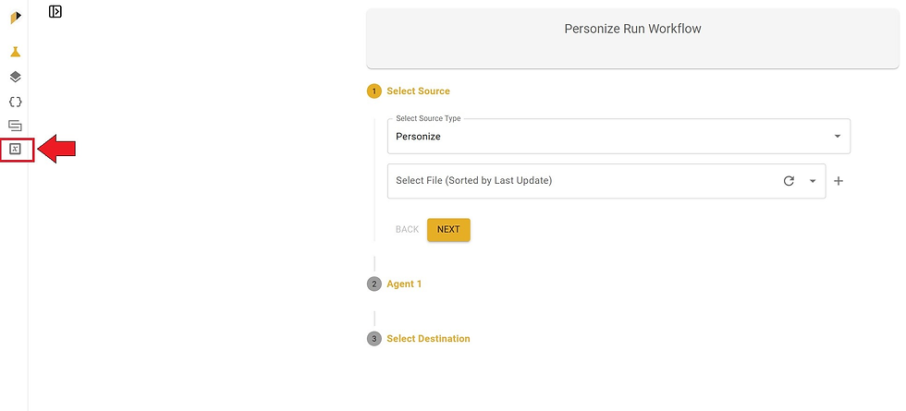Add a new file with plus icon
906x411 pixels.
click(839, 181)
